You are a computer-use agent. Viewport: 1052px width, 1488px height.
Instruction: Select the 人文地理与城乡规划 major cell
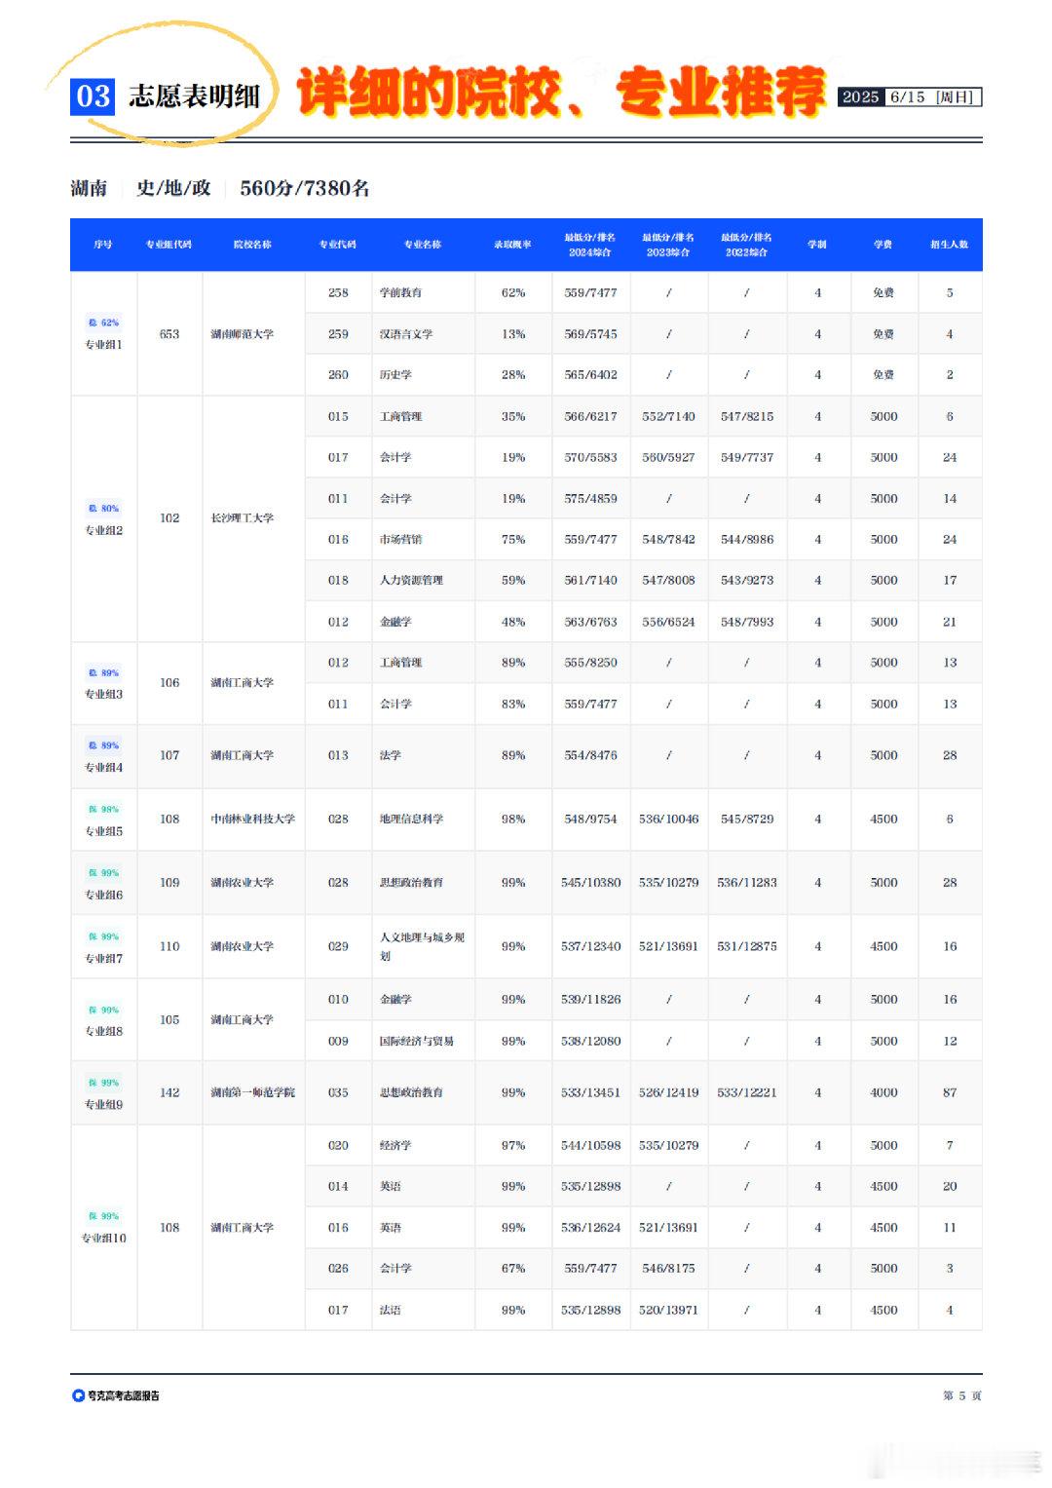(423, 946)
